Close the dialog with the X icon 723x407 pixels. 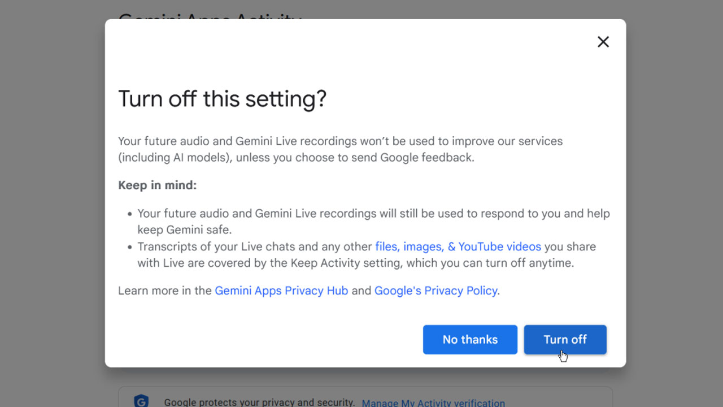click(603, 42)
